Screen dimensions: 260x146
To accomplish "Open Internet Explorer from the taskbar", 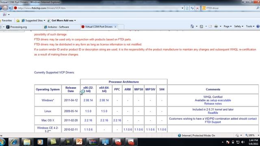I will pos(13,142).
